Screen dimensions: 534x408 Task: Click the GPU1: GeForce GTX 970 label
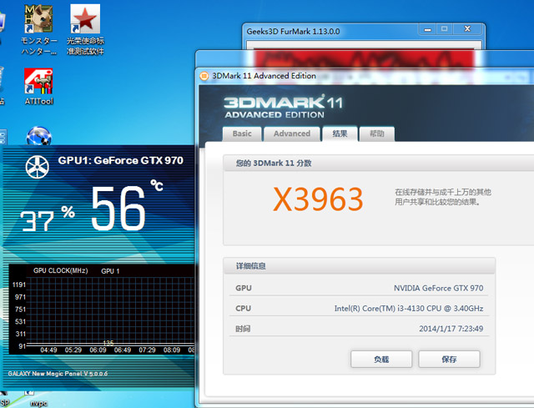click(x=120, y=160)
